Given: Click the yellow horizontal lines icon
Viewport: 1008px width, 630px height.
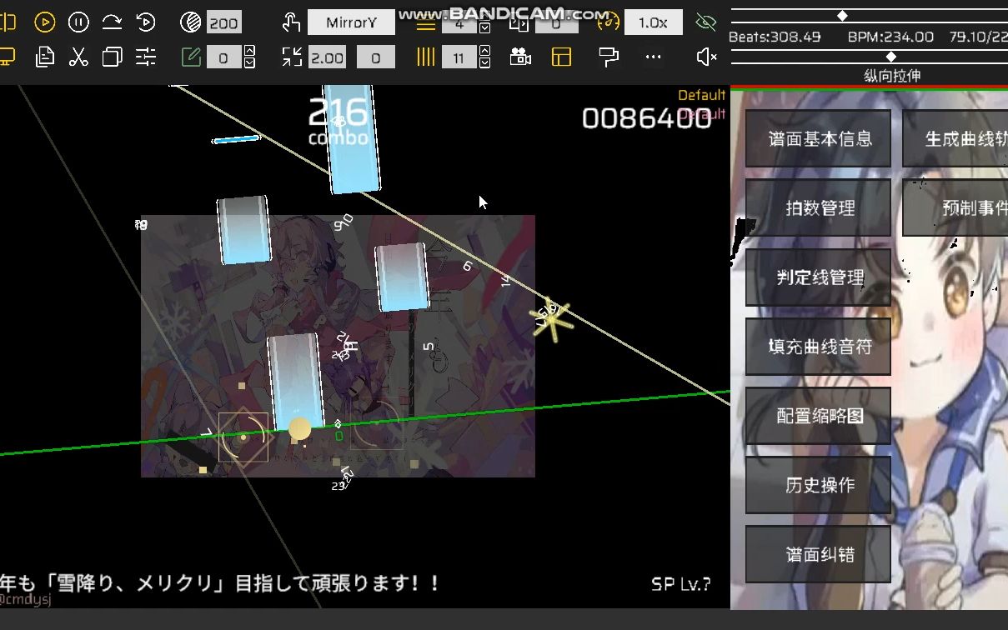Looking at the screenshot, I should (x=426, y=23).
